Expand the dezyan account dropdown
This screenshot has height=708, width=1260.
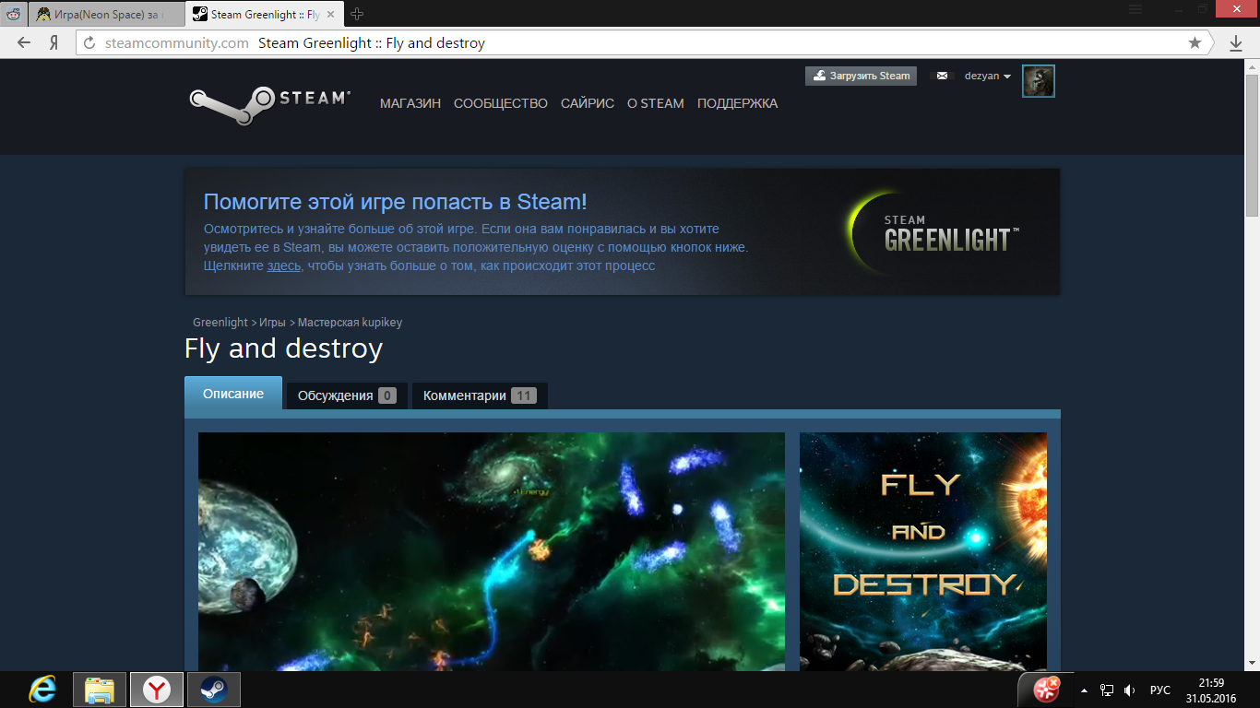(988, 76)
